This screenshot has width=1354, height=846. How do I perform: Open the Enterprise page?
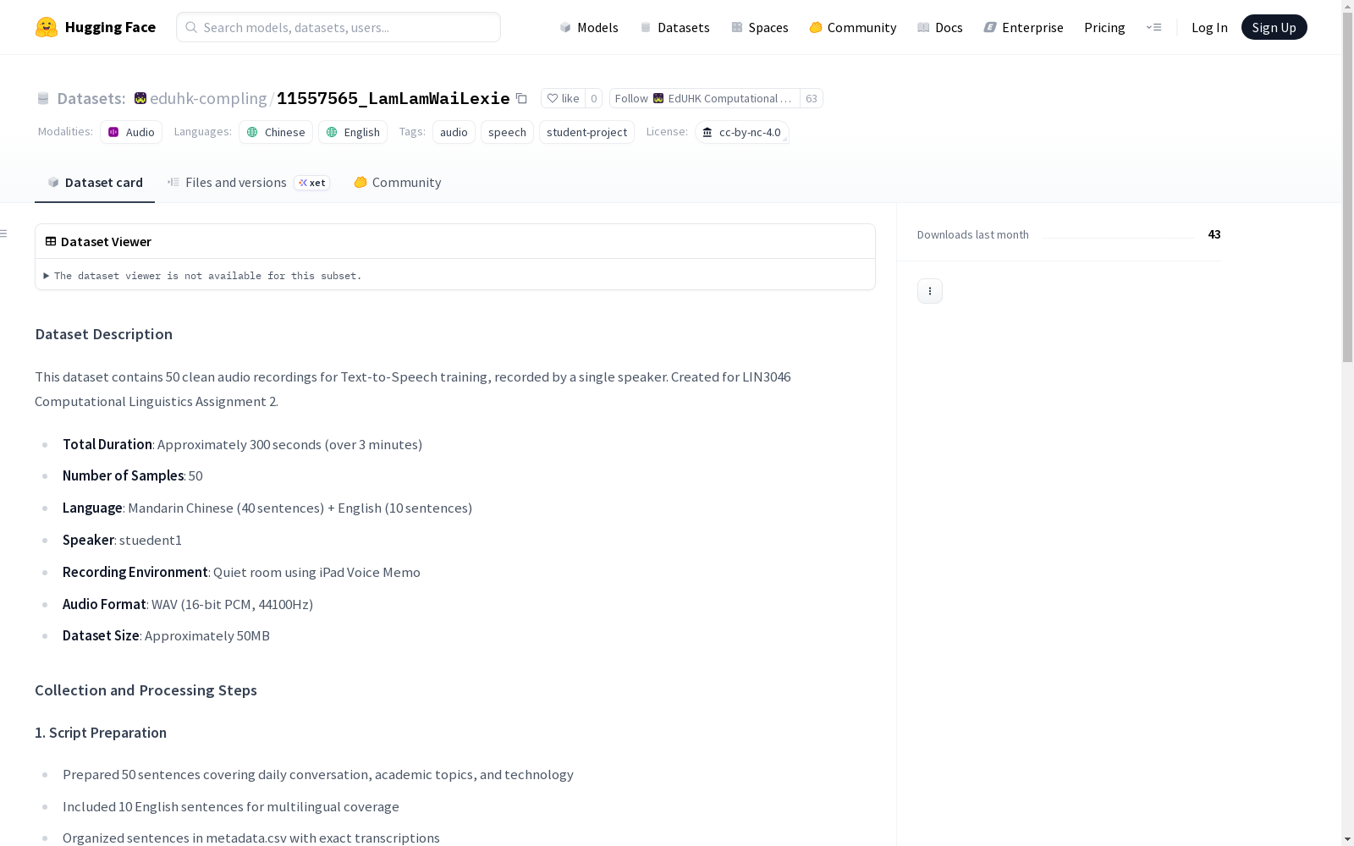pyautogui.click(x=1024, y=27)
